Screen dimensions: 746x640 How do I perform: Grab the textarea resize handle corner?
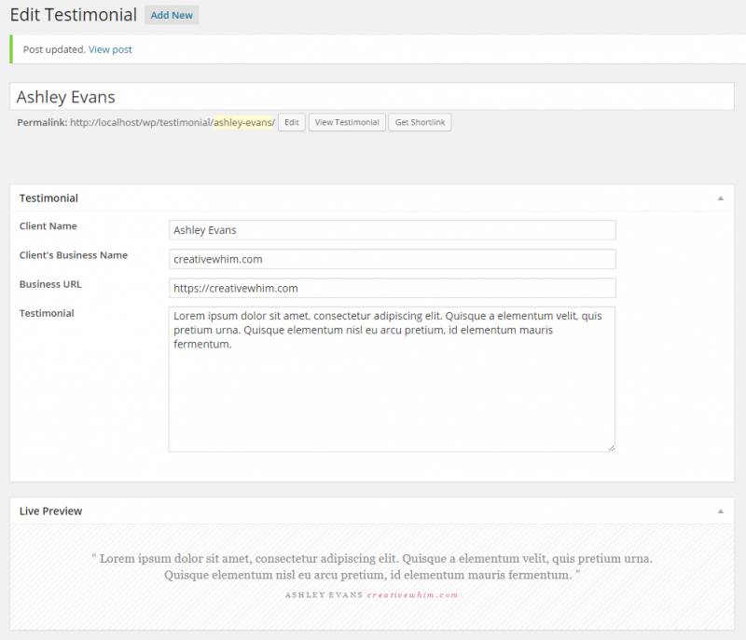point(612,447)
